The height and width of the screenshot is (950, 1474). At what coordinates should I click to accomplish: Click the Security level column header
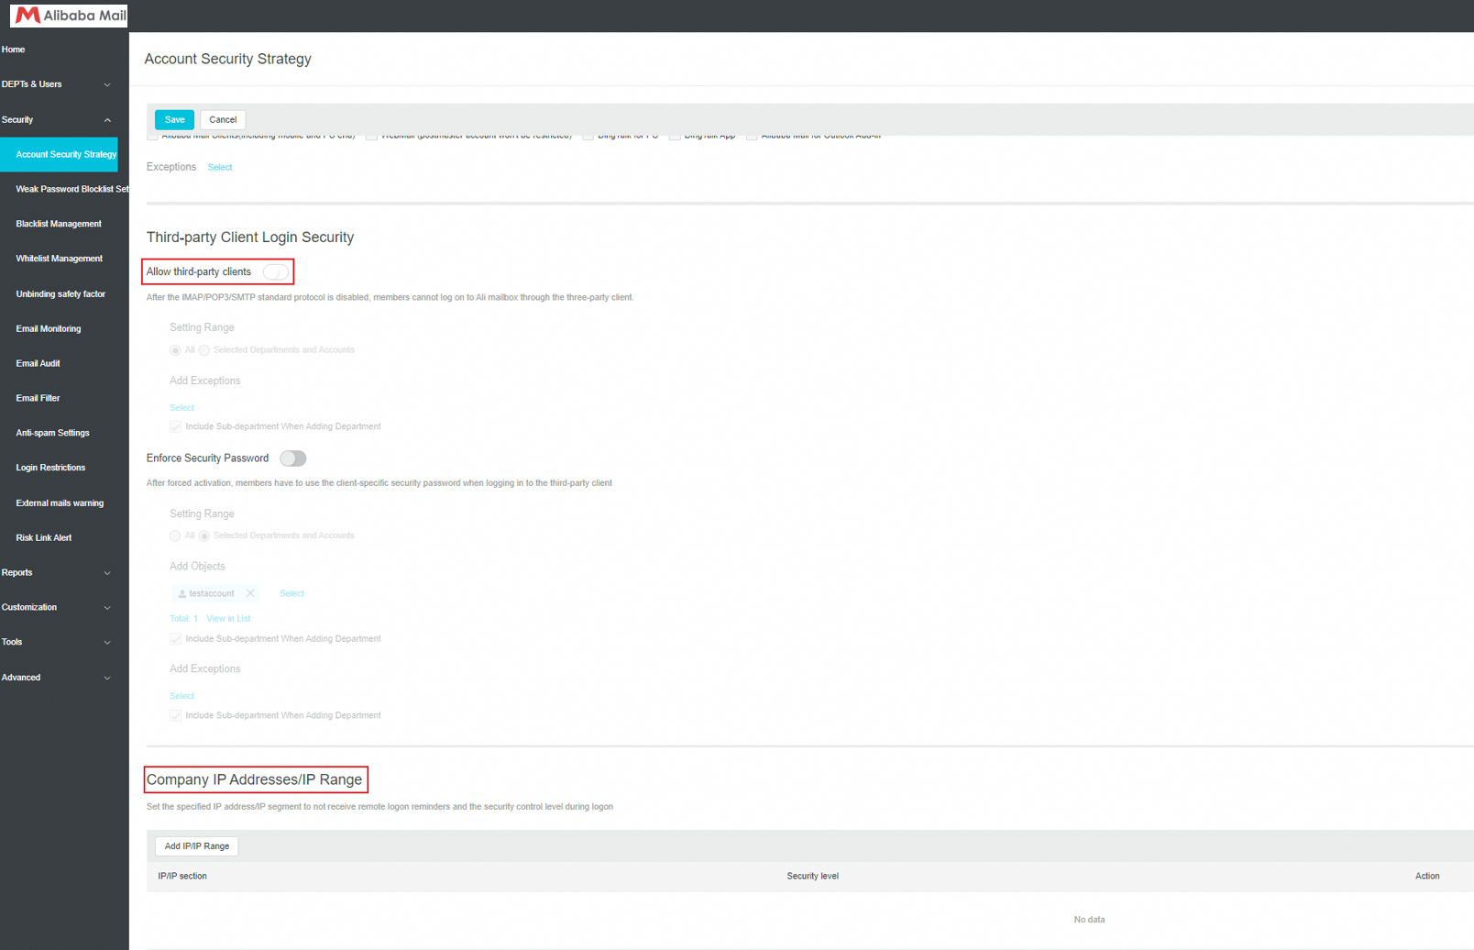[x=812, y=877]
